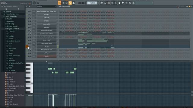The height and width of the screenshot is (108, 193).
Task: Select the Grand Piano channel button
Action: point(46,40)
